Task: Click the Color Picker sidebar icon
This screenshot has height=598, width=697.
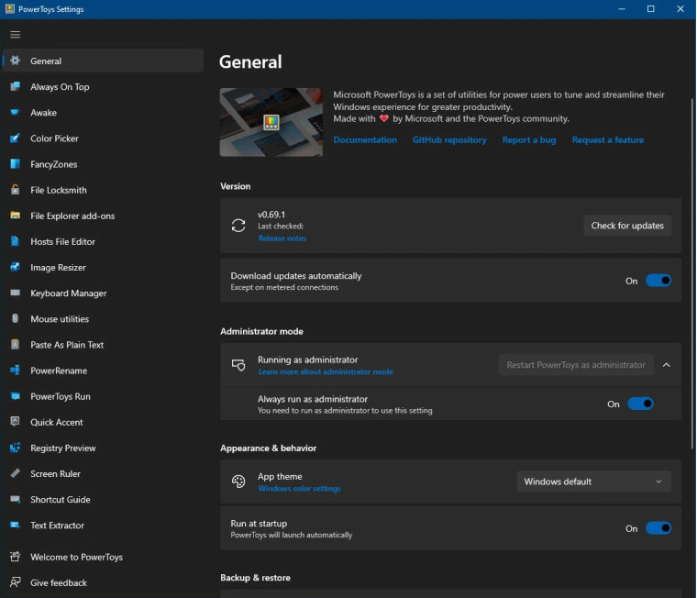Action: click(15, 138)
